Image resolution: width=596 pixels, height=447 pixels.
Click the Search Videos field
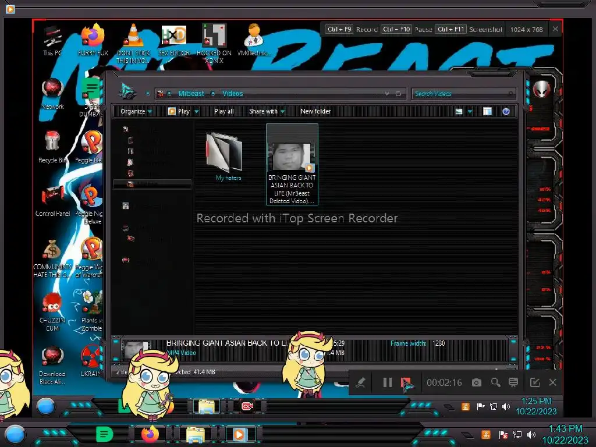[x=464, y=94]
